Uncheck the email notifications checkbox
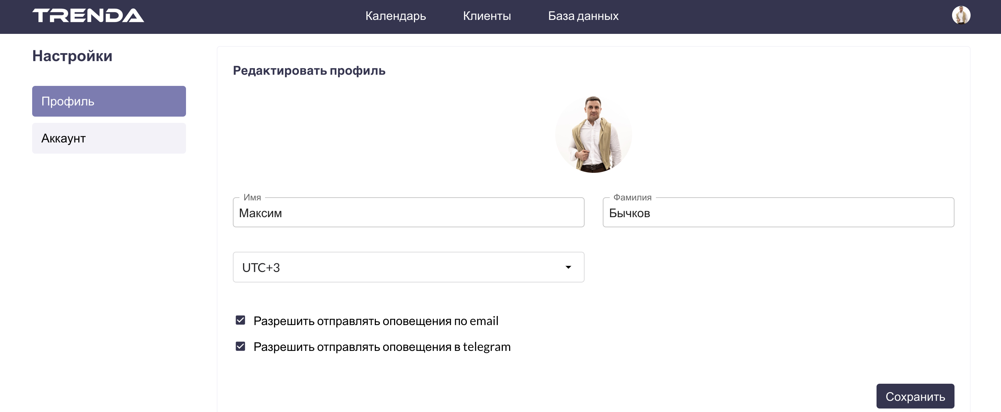This screenshot has width=1001, height=412. (241, 321)
